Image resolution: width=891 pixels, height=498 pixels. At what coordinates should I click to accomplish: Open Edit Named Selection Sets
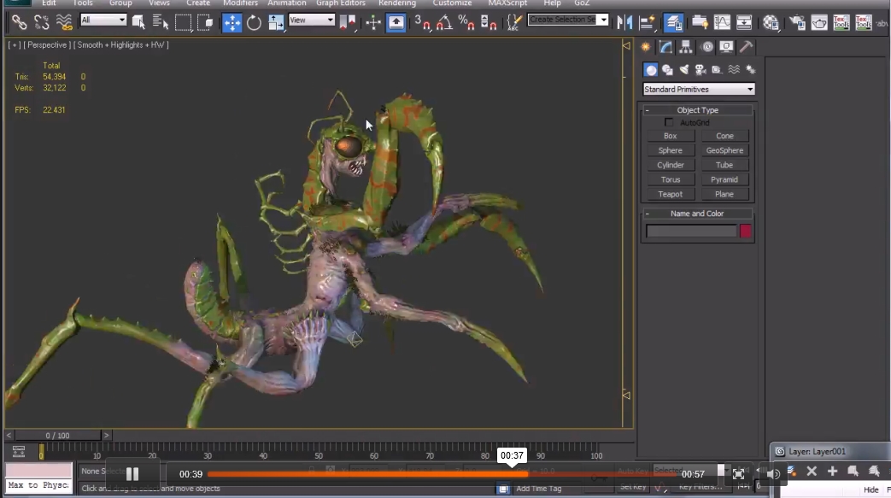(514, 22)
